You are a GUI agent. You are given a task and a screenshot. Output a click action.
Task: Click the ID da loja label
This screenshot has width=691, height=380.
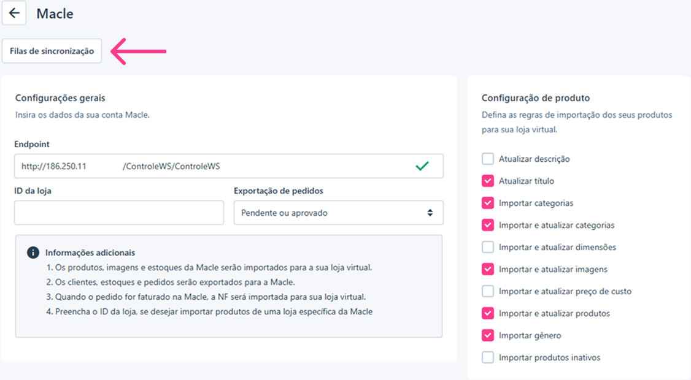coord(33,191)
